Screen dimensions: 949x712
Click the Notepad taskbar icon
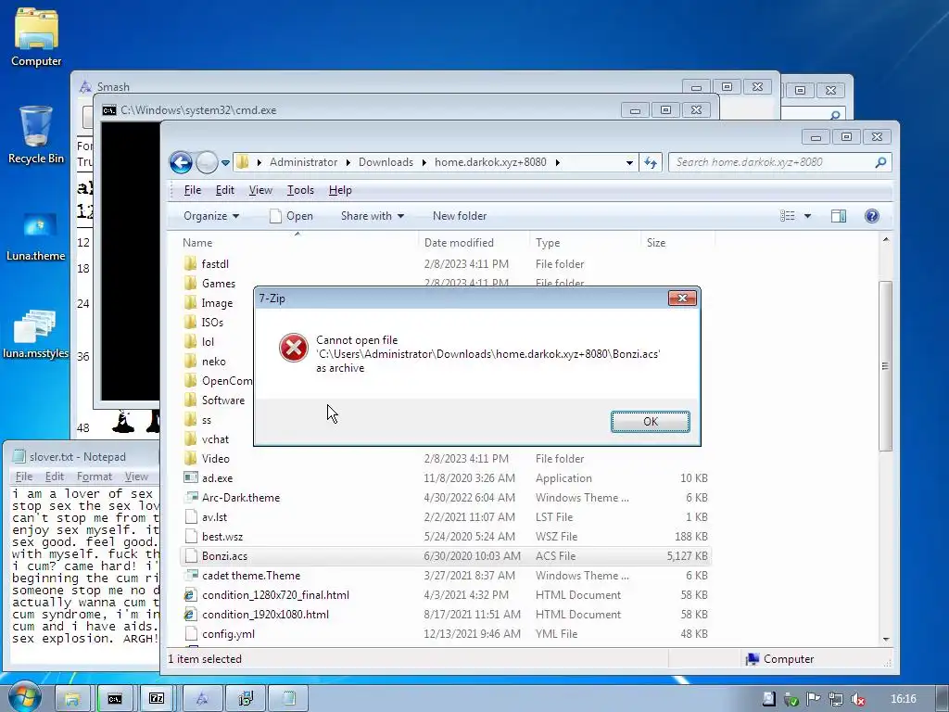tap(289, 699)
